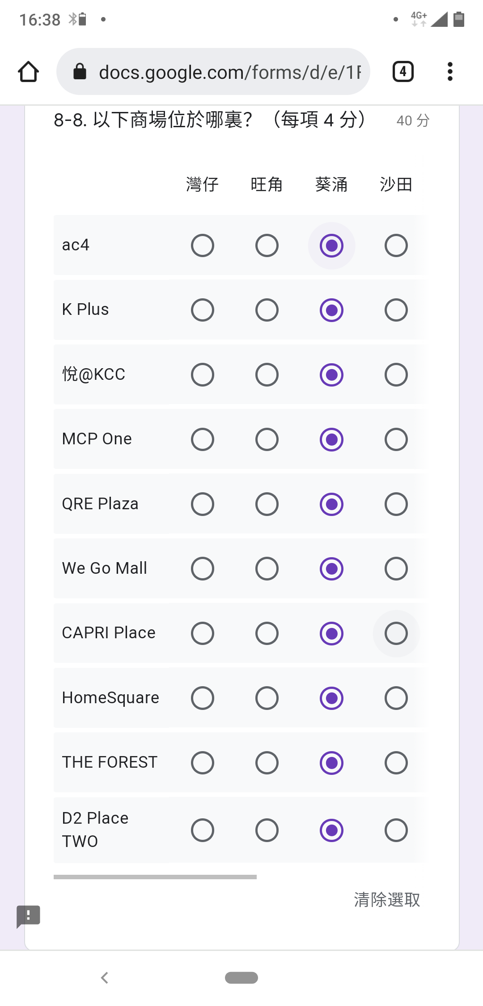Screen dimensions: 483x1006
Task: Tap the home gesture pill
Action: coord(241,978)
